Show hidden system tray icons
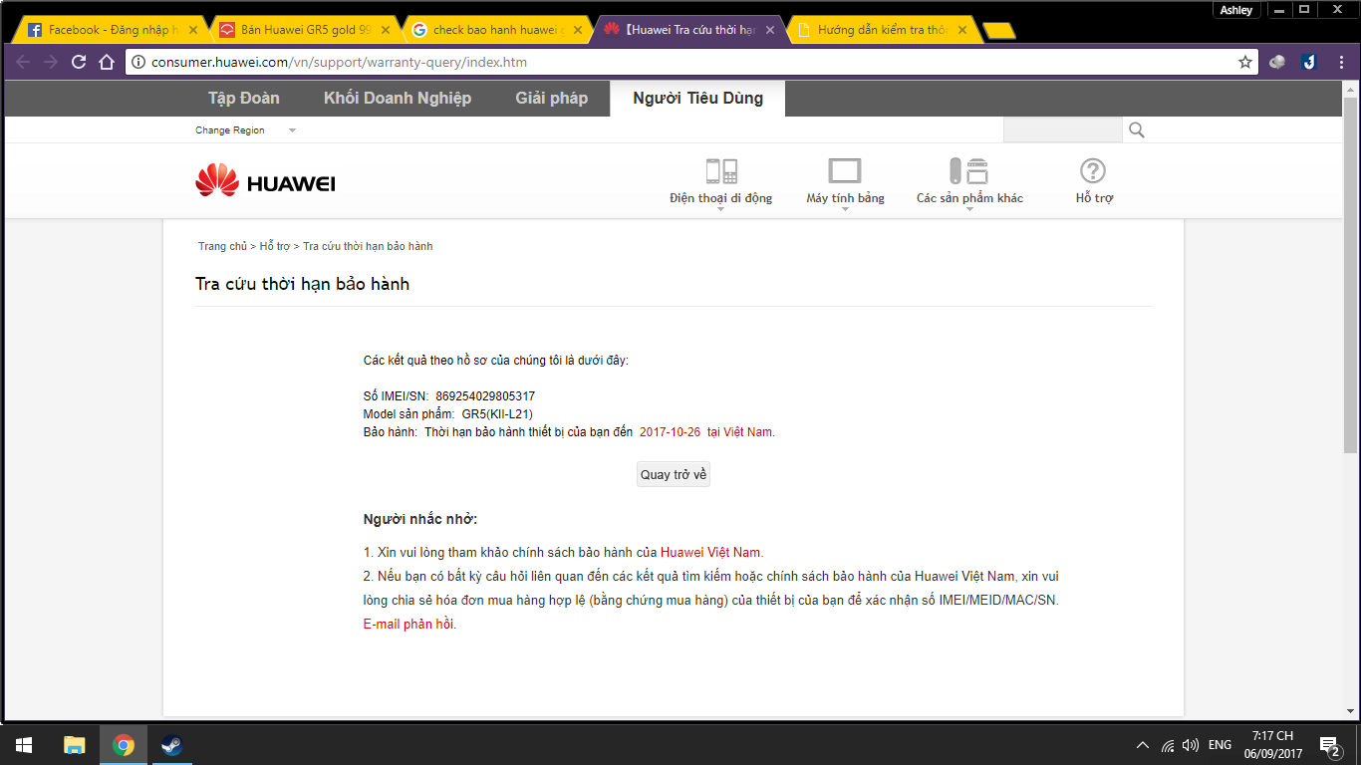Image resolution: width=1361 pixels, height=765 pixels. click(x=1142, y=745)
